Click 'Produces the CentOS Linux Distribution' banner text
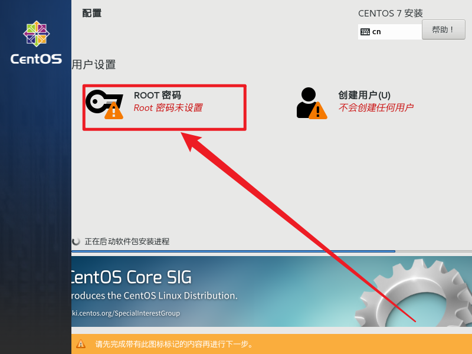472x354 pixels. [x=155, y=296]
